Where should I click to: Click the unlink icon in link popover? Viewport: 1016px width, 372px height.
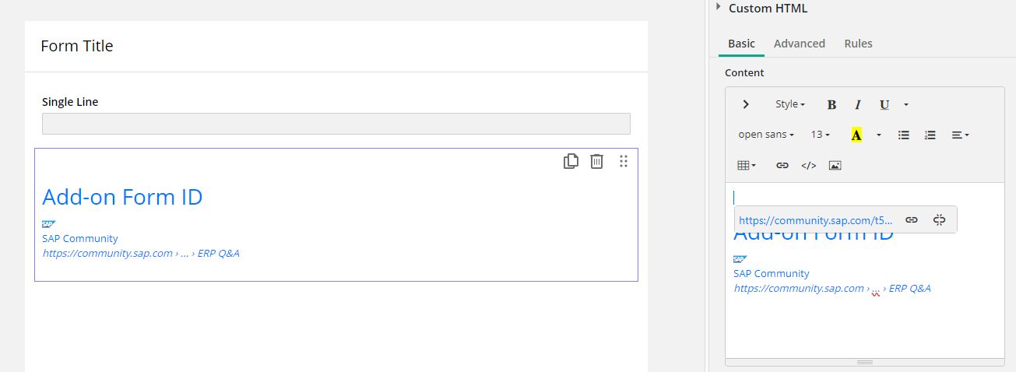[x=939, y=220]
